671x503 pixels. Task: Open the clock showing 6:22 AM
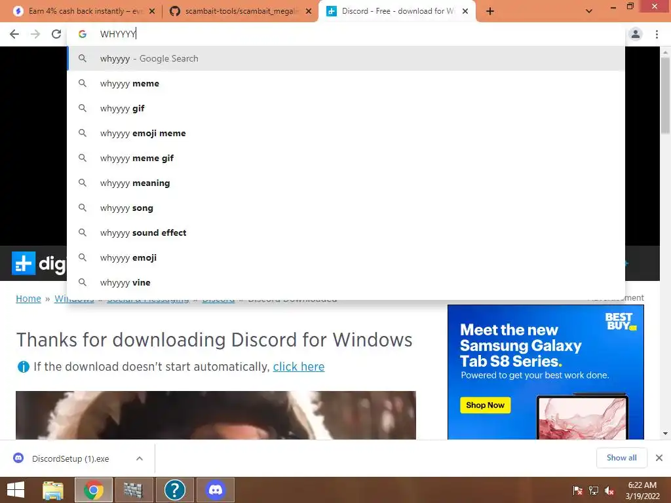point(642,490)
